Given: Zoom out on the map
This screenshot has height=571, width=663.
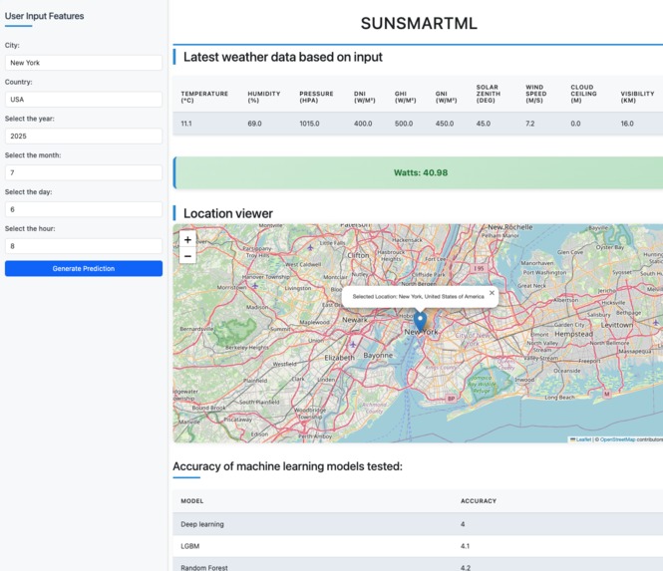Looking at the screenshot, I should tap(187, 256).
